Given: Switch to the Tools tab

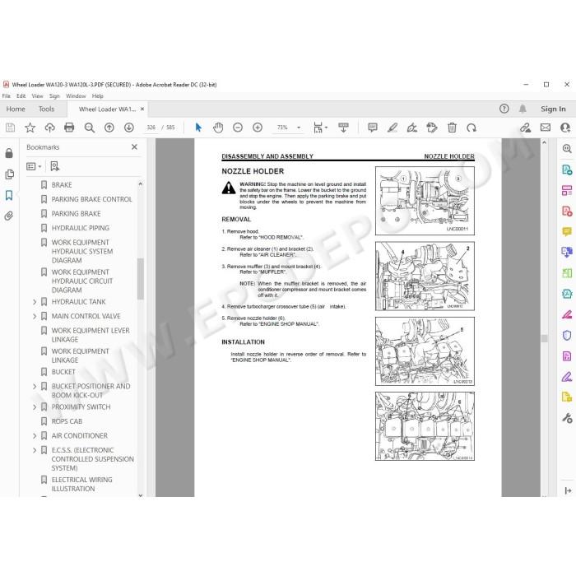Looking at the screenshot, I should pos(46,109).
